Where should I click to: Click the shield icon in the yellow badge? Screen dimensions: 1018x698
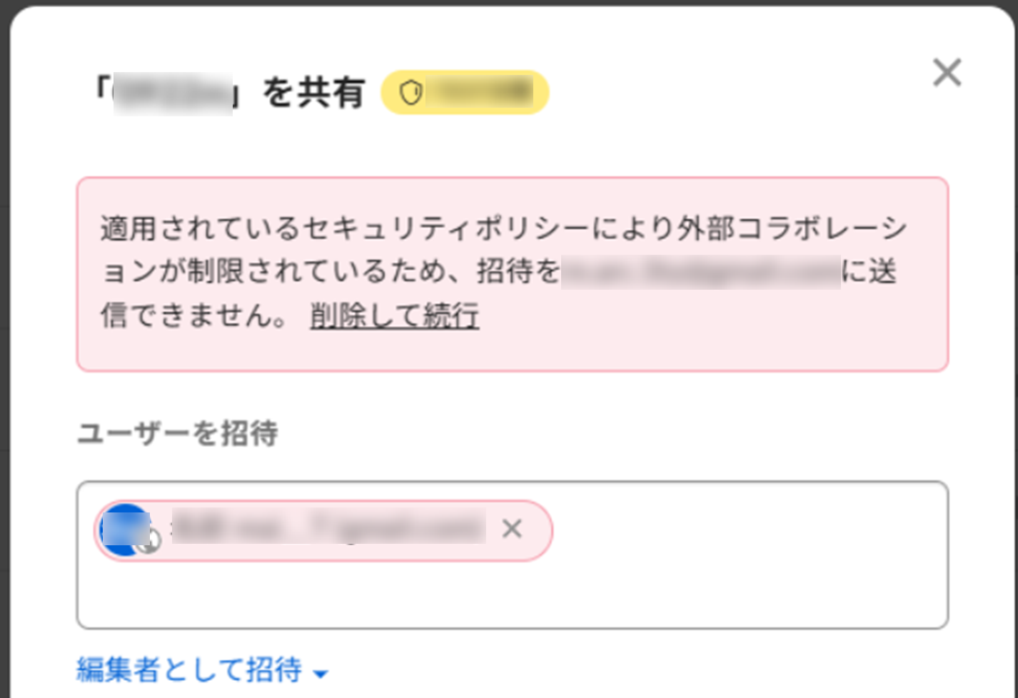coord(410,93)
